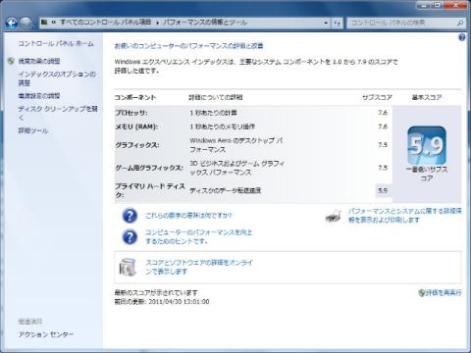Click 評価を再実行 link
Viewport: 471px width, 353px height.
pyautogui.click(x=444, y=293)
